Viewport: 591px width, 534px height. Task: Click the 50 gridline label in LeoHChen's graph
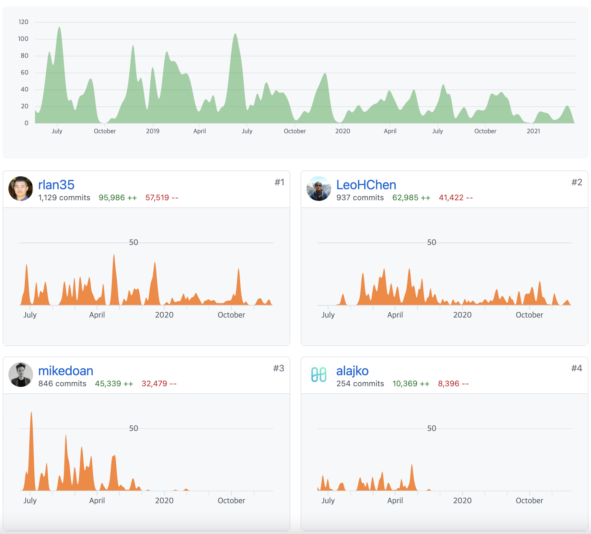(432, 242)
